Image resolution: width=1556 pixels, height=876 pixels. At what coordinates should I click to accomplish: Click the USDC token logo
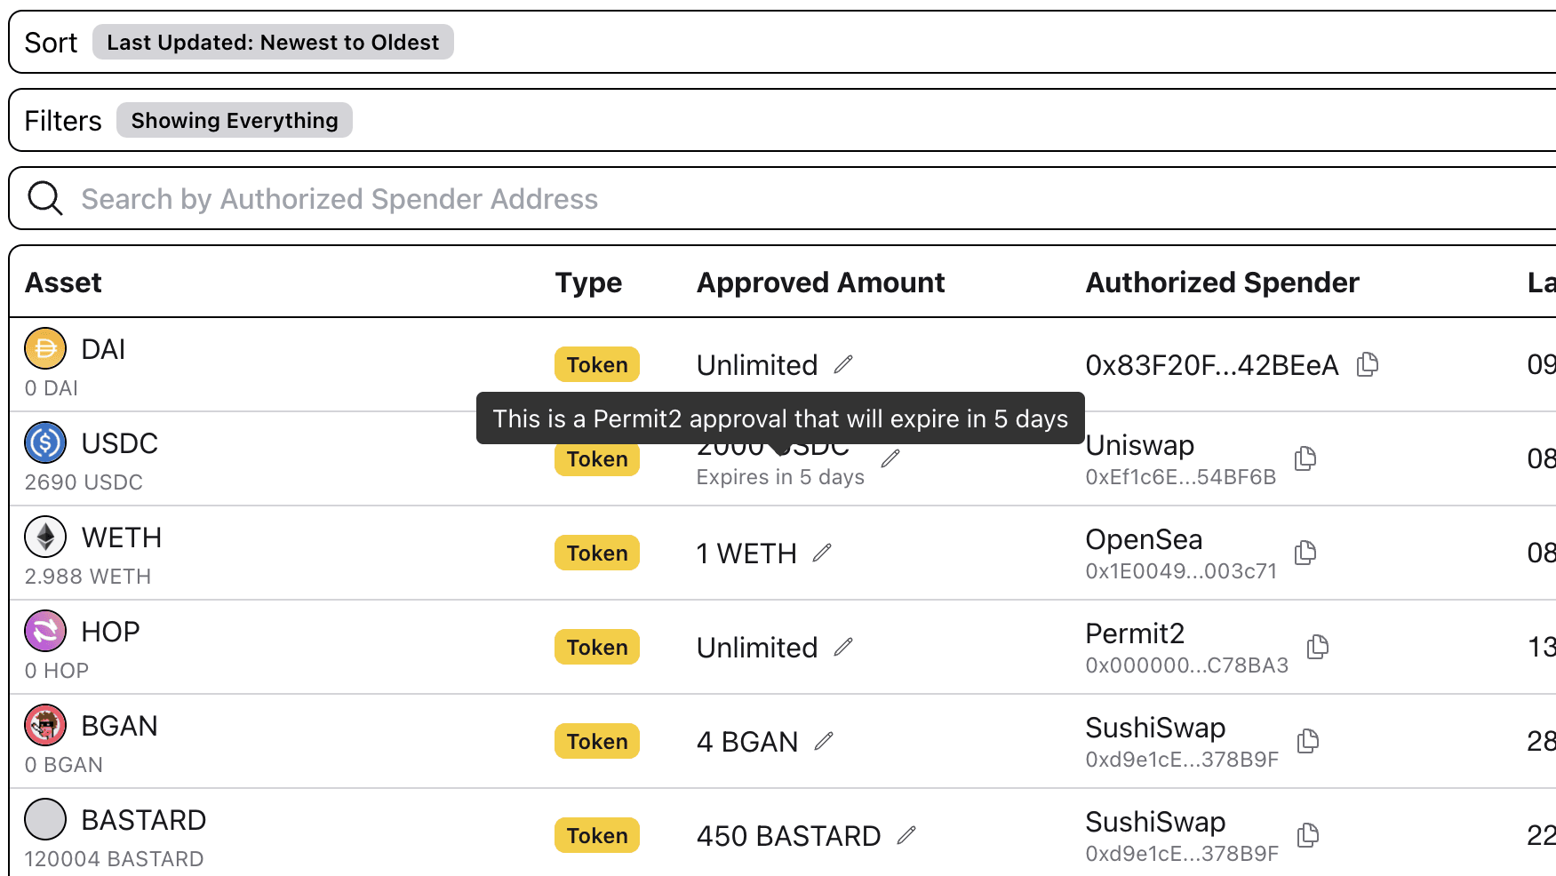point(45,442)
